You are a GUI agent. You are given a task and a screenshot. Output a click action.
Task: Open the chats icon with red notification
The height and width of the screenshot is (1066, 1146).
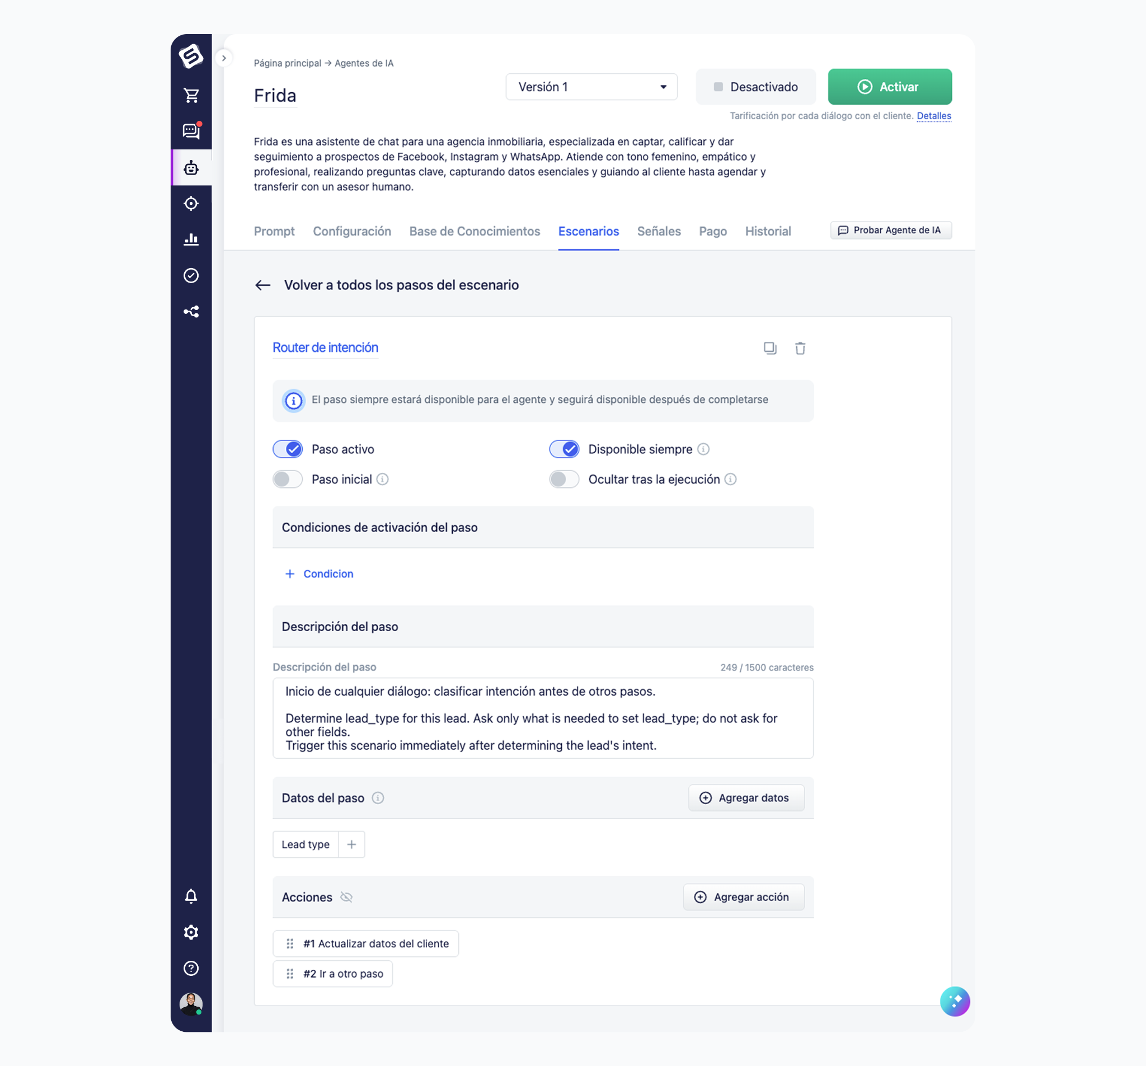click(x=191, y=131)
